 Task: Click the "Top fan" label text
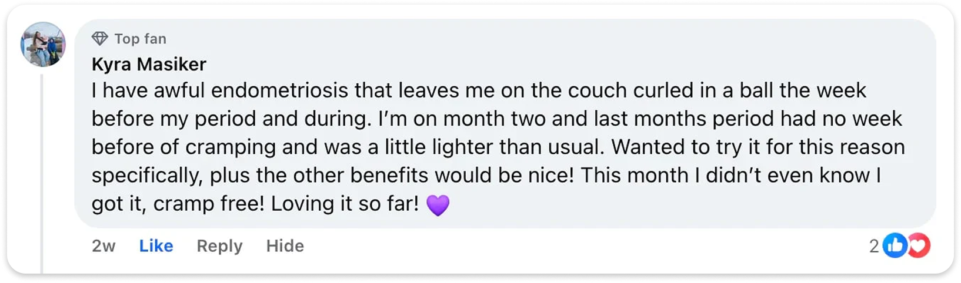(140, 39)
